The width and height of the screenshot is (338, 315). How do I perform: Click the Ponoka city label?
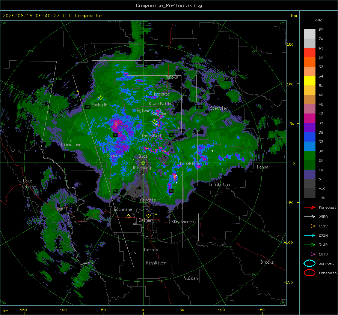(x=171, y=77)
